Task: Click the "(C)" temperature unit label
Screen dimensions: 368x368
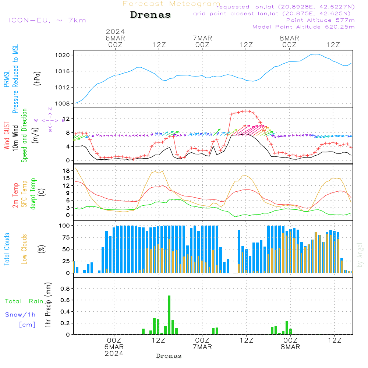Action: point(42,192)
